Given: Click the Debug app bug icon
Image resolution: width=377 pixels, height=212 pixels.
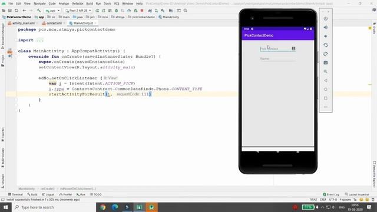Looking at the screenshot, I should click(117, 11).
